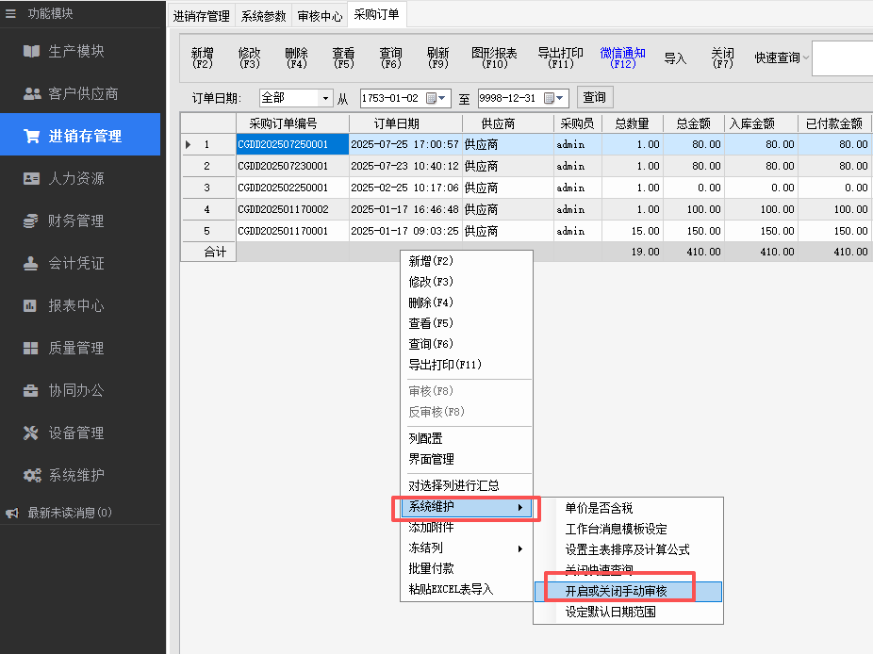The image size is (873, 654).
Task: Open 质量管理 grid icon in sidebar
Action: pos(31,348)
